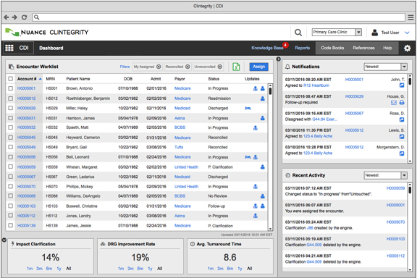Toggle the select-all header checkbox
The height and width of the screenshot is (278, 417).
10,79
